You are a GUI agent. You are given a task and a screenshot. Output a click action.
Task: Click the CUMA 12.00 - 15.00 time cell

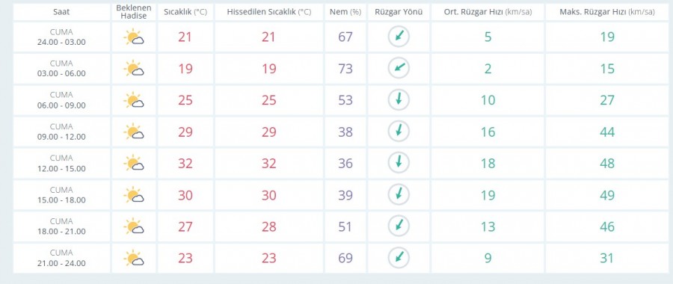click(61, 164)
